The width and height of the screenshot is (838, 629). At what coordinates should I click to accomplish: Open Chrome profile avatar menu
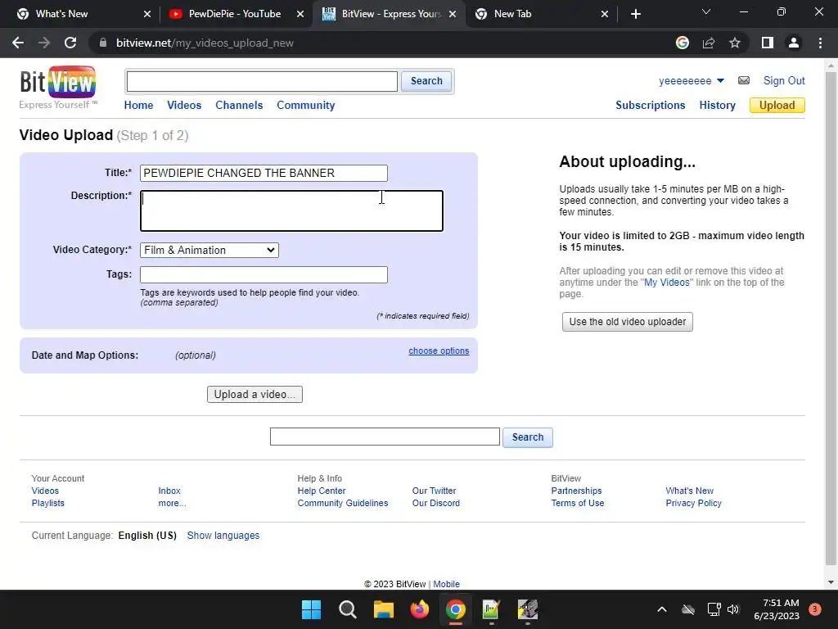[794, 43]
